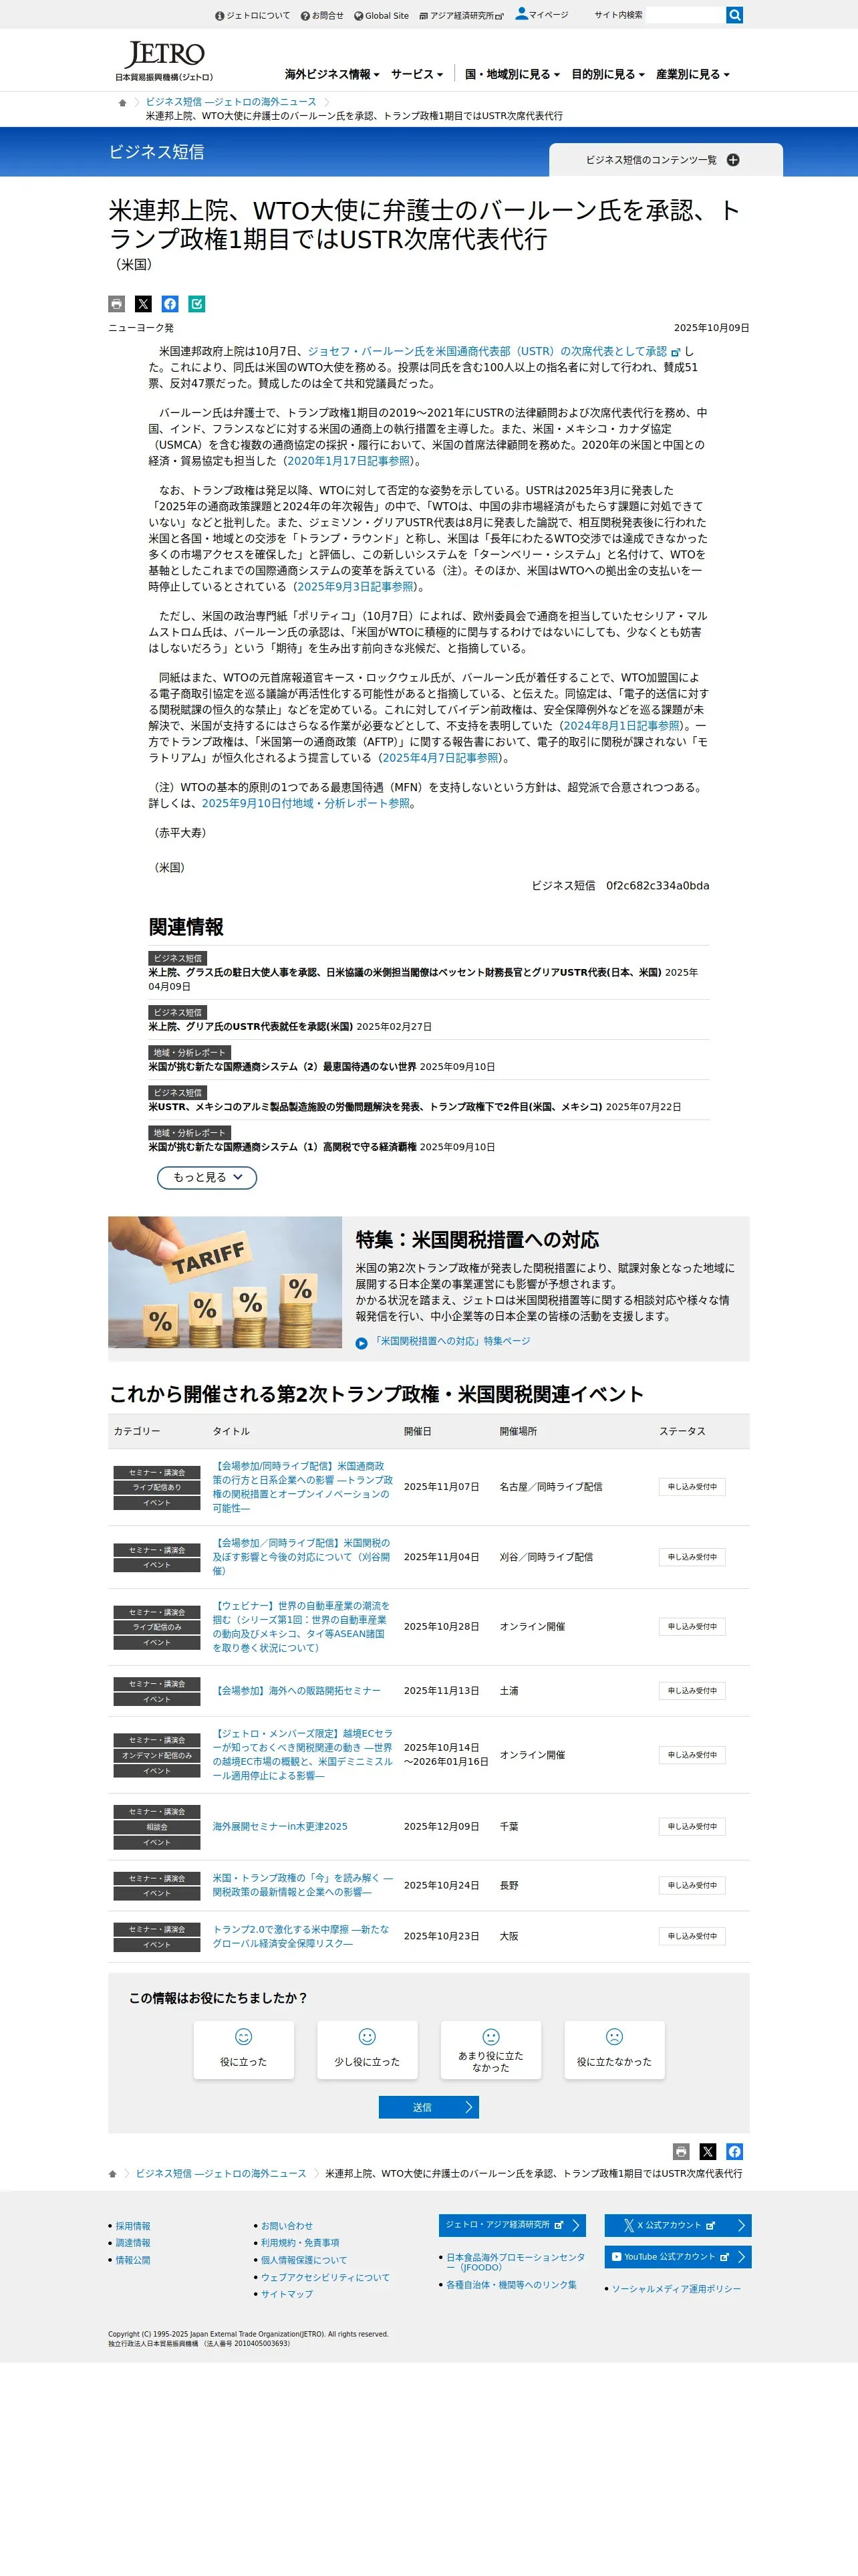Click the home icon in the top breadcrumb
The image size is (858, 2576).
point(122,102)
